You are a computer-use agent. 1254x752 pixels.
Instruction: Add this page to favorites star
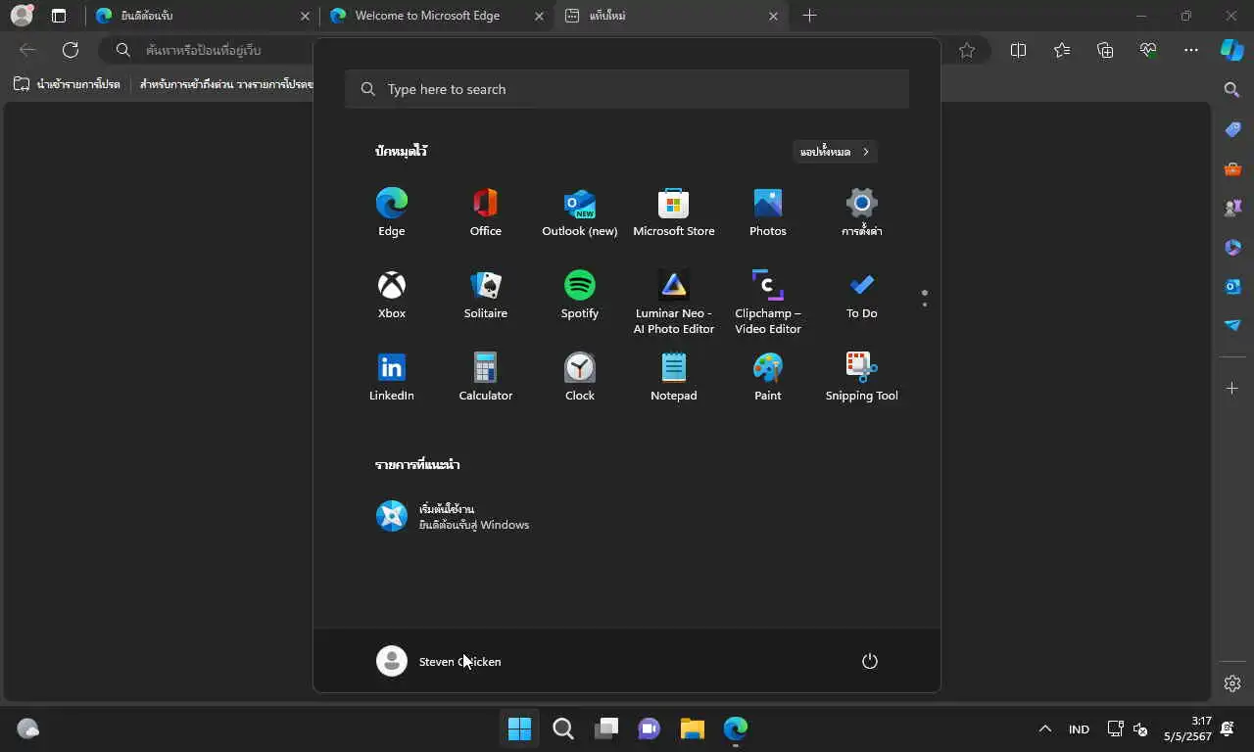967,50
